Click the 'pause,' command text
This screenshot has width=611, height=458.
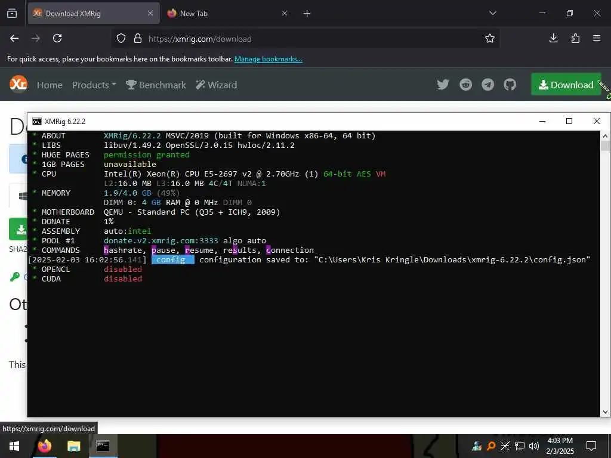point(166,250)
